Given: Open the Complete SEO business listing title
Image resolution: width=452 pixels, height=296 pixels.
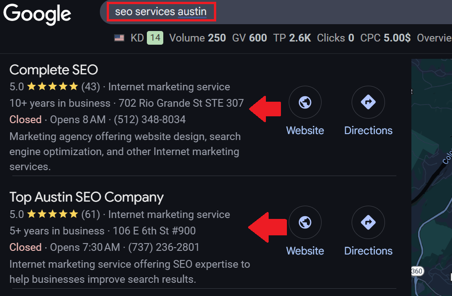Looking at the screenshot, I should tap(54, 70).
